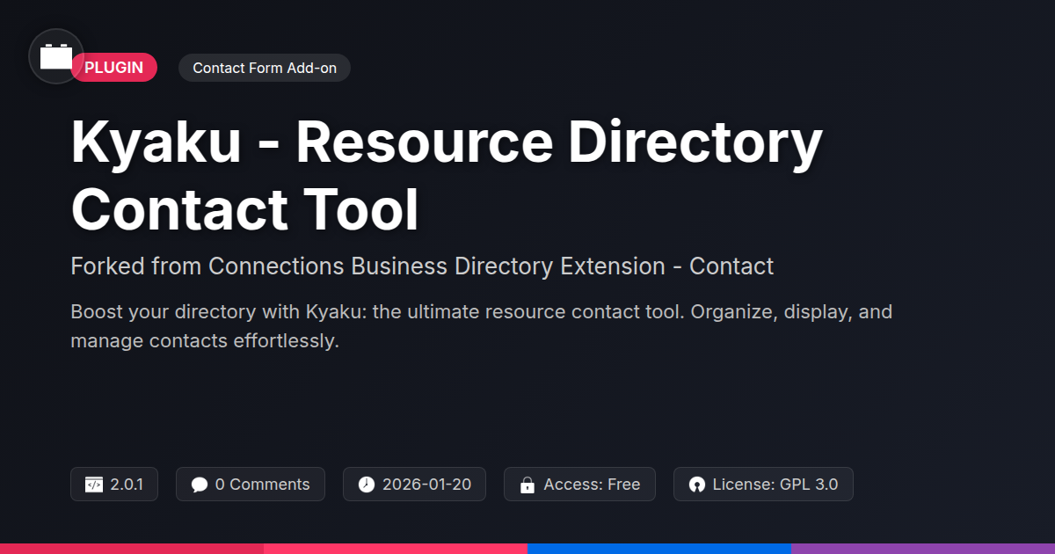
Task: Open the Contact Form Add-on category tag
Action: point(265,68)
